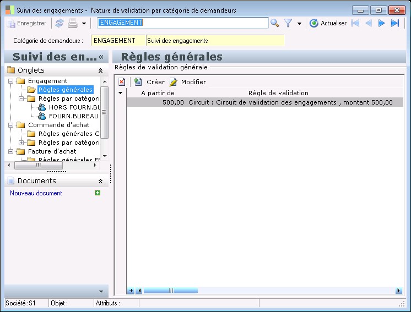This screenshot has height=312, width=411.
Task: Select the 500,00 validation rule row
Action: 264,102
